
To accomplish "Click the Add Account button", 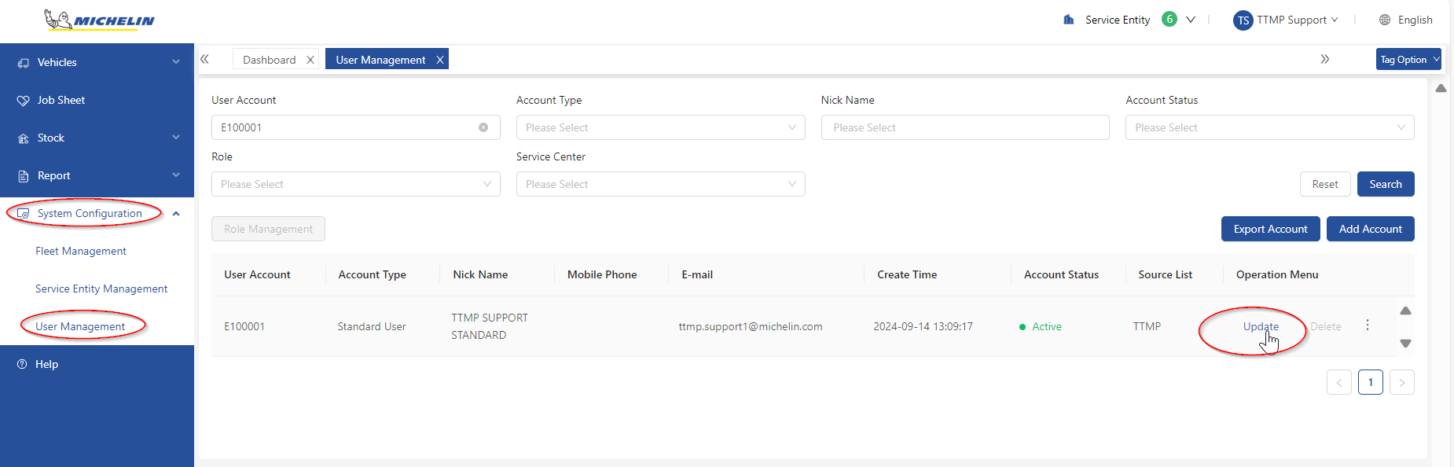I will (1370, 229).
